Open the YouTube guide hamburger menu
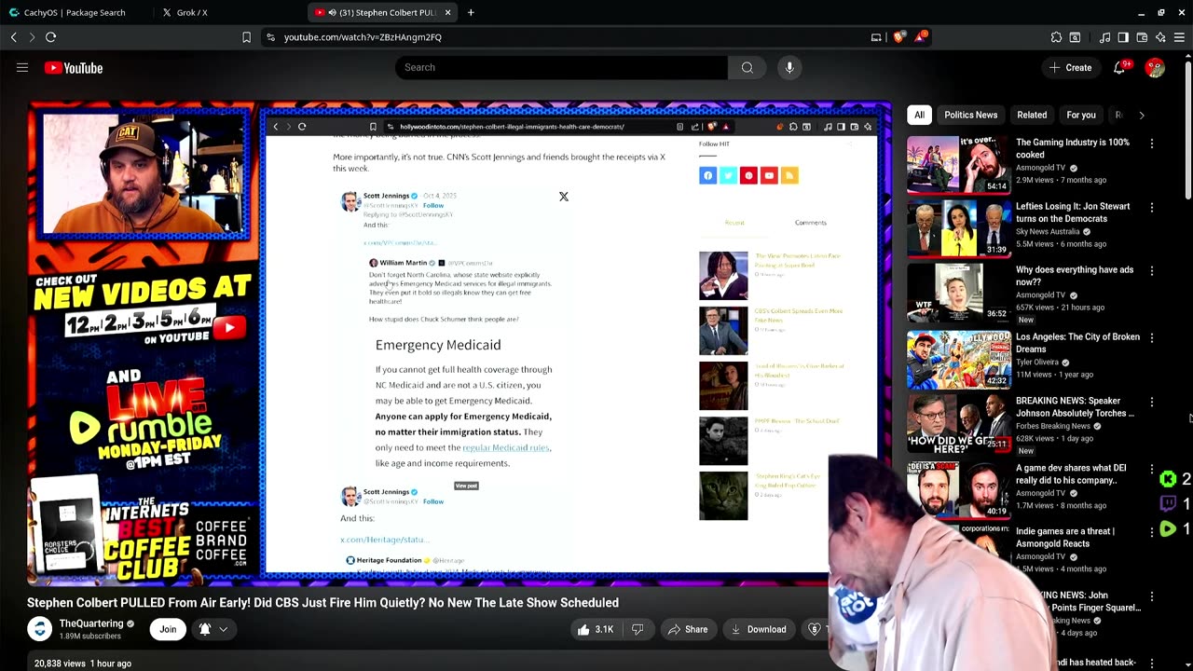Viewport: 1193px width, 671px height. 22,67
